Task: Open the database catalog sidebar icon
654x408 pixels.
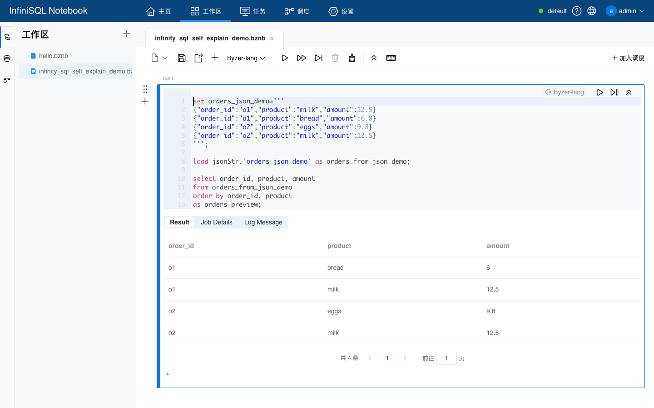Action: click(x=7, y=58)
